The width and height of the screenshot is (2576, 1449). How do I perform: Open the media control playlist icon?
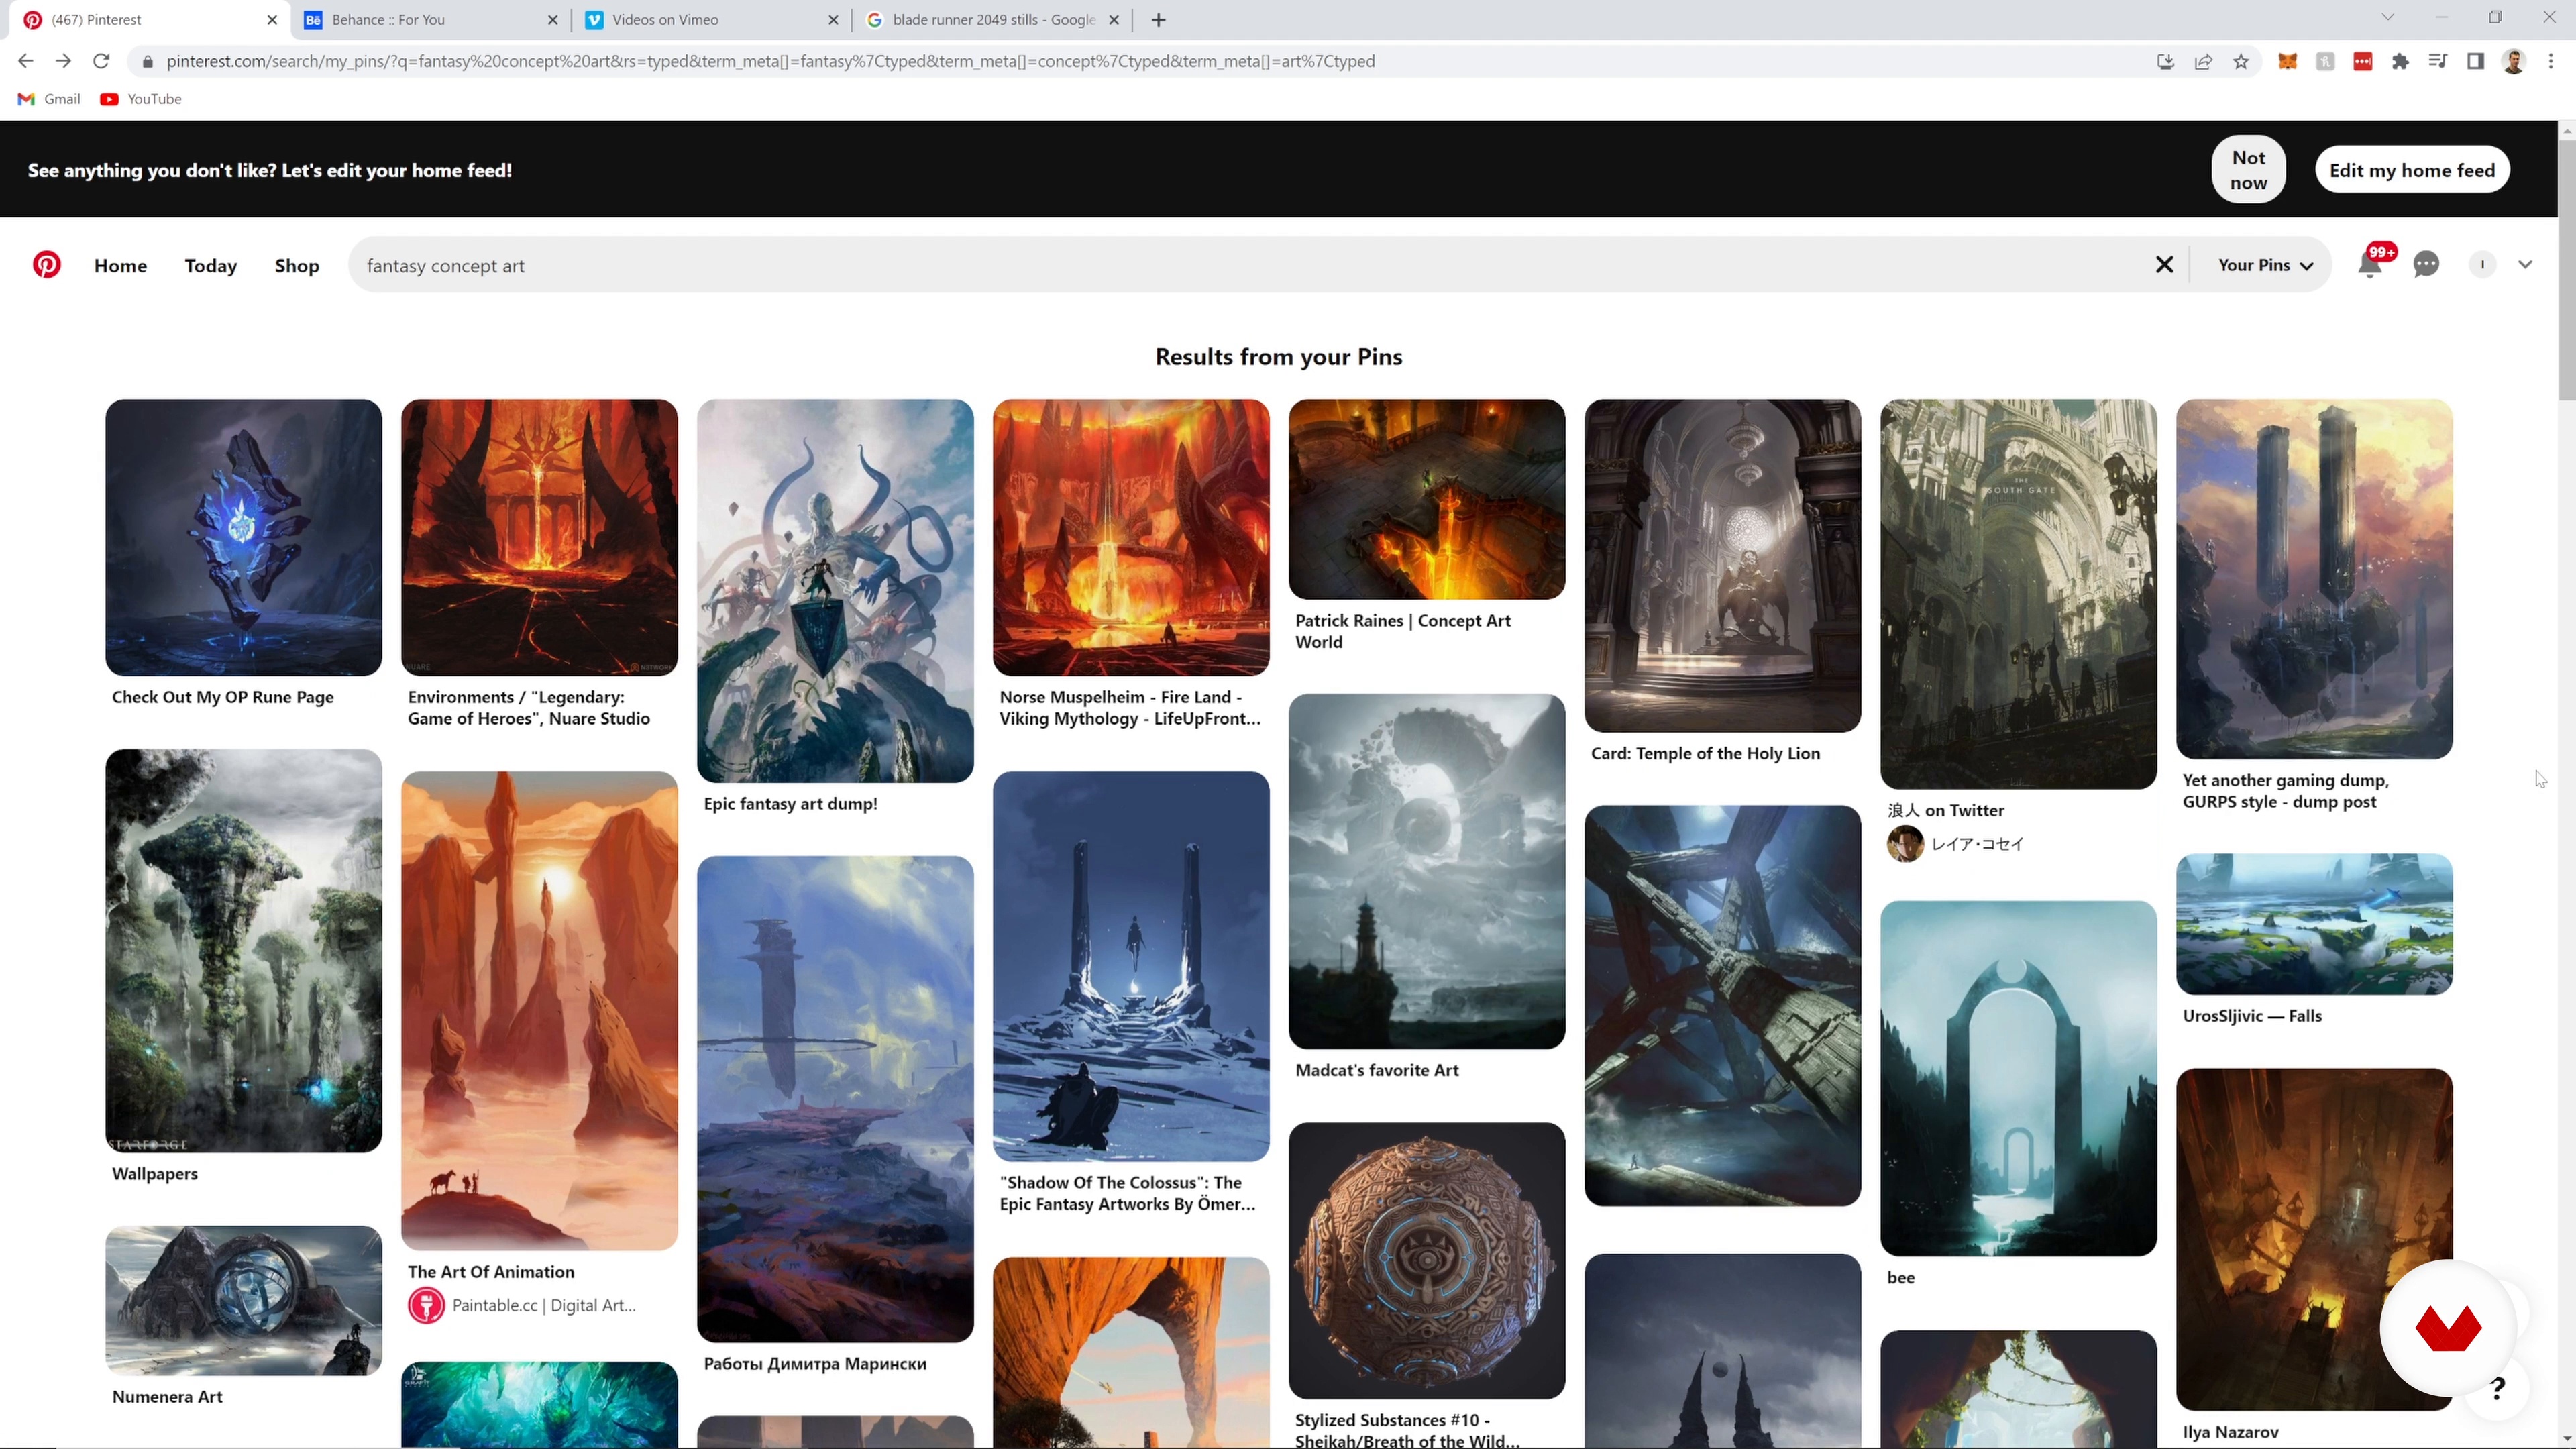click(x=2437, y=61)
